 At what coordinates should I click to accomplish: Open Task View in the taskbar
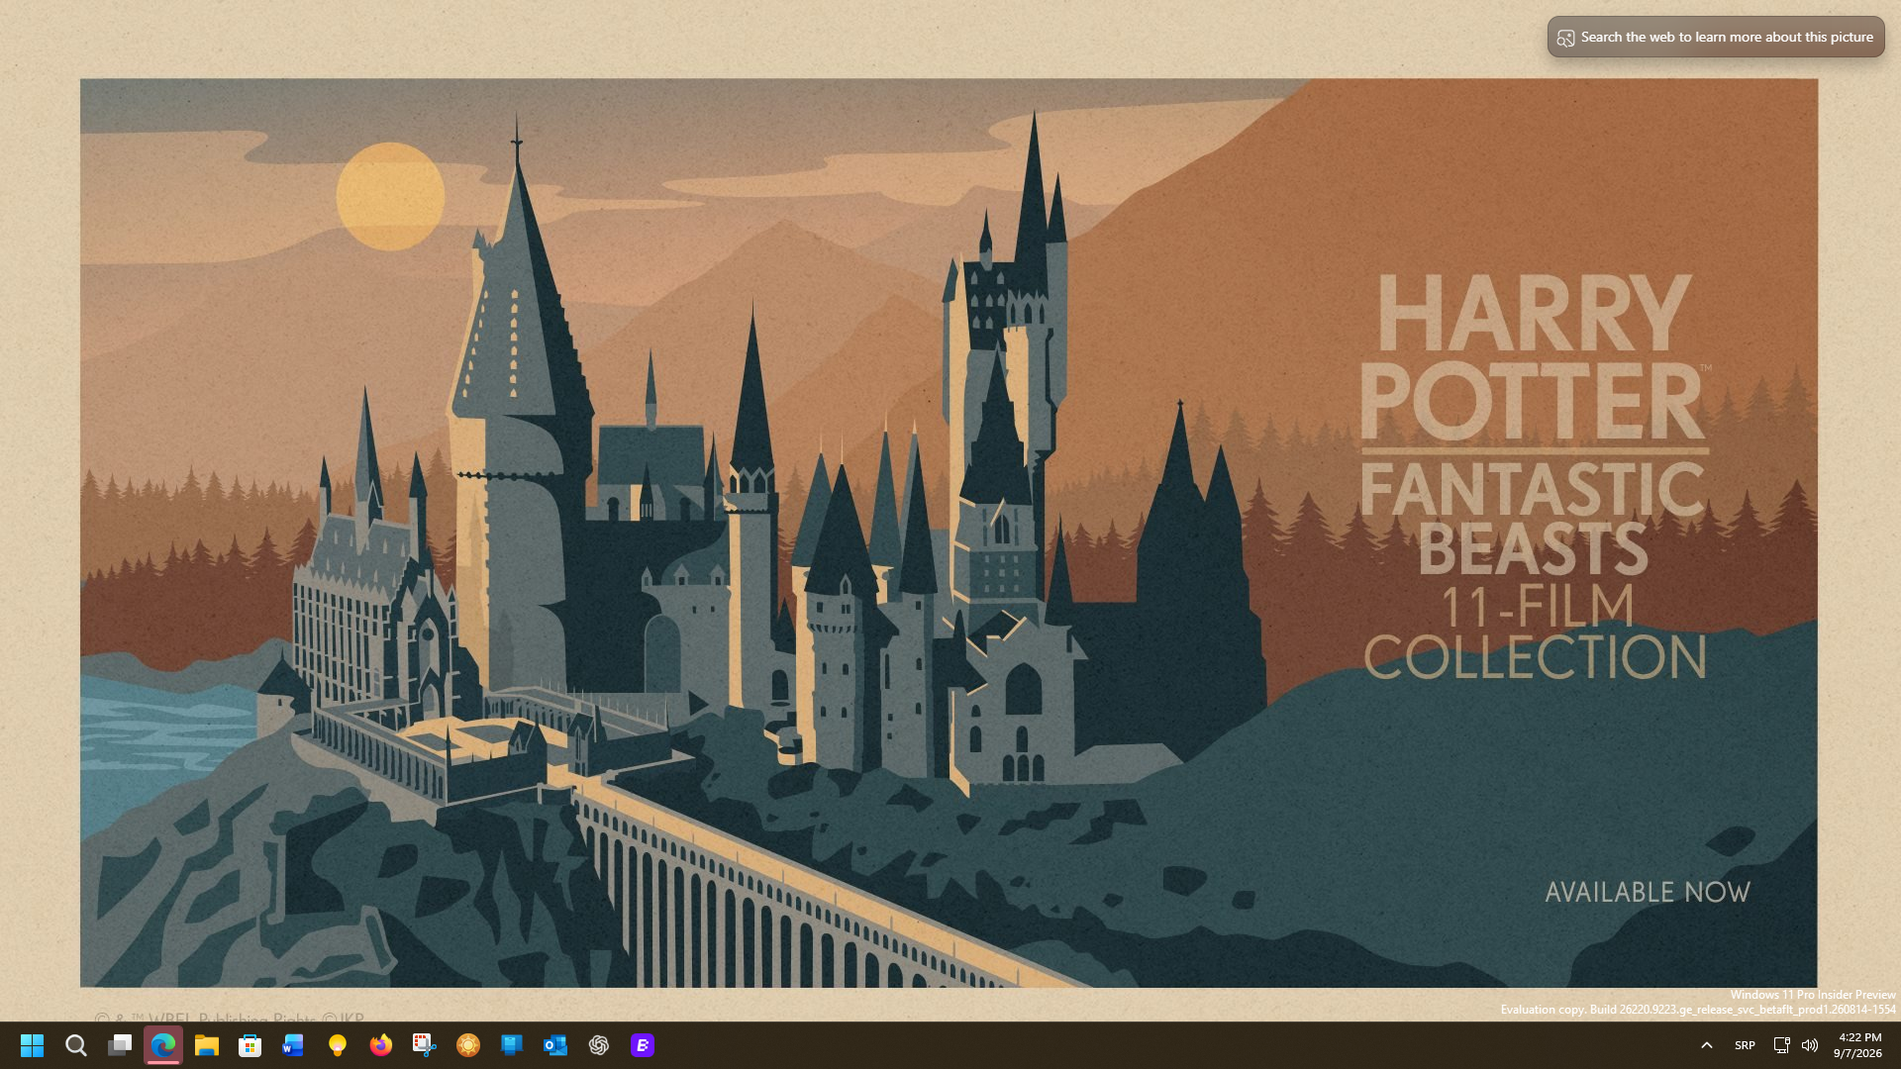pos(120,1045)
